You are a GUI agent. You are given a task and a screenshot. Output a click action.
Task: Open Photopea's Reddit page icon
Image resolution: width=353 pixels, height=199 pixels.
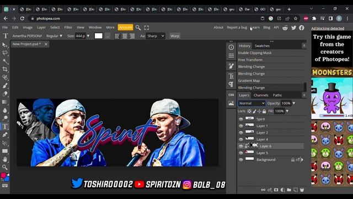(x=285, y=28)
